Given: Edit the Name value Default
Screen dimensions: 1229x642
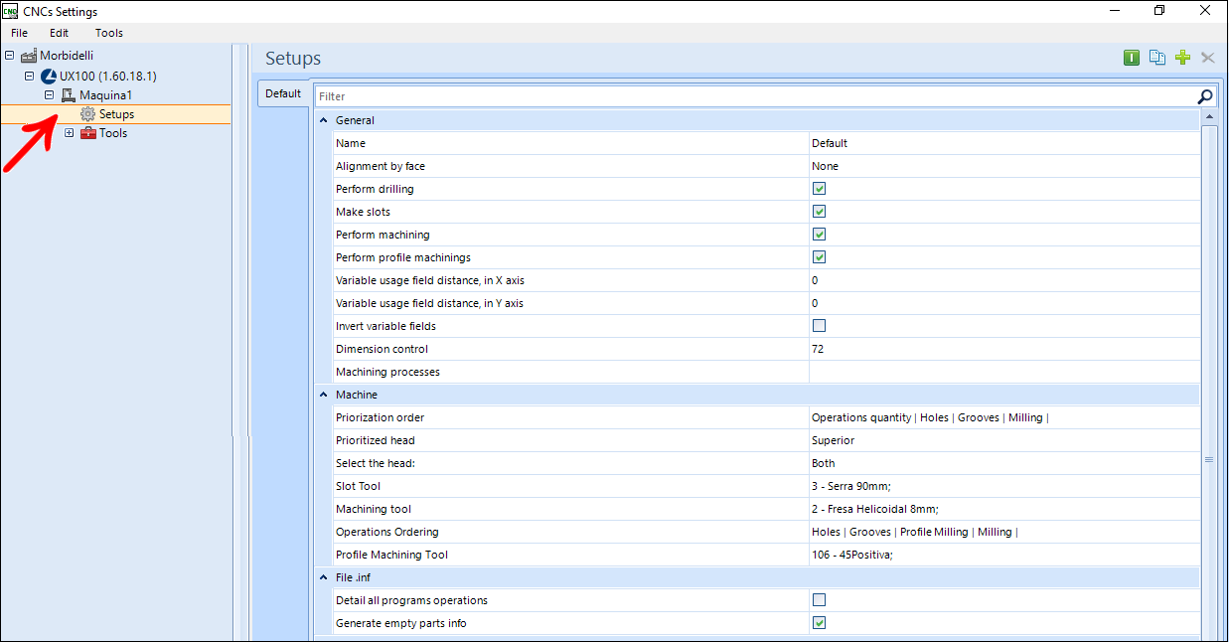Looking at the screenshot, I should [1003, 143].
